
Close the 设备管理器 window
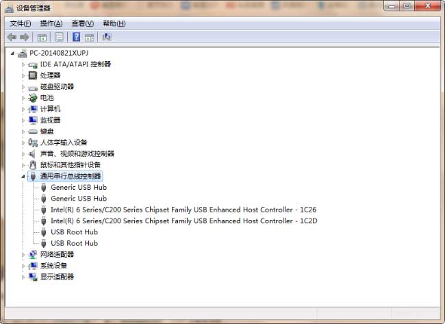click(x=429, y=5)
